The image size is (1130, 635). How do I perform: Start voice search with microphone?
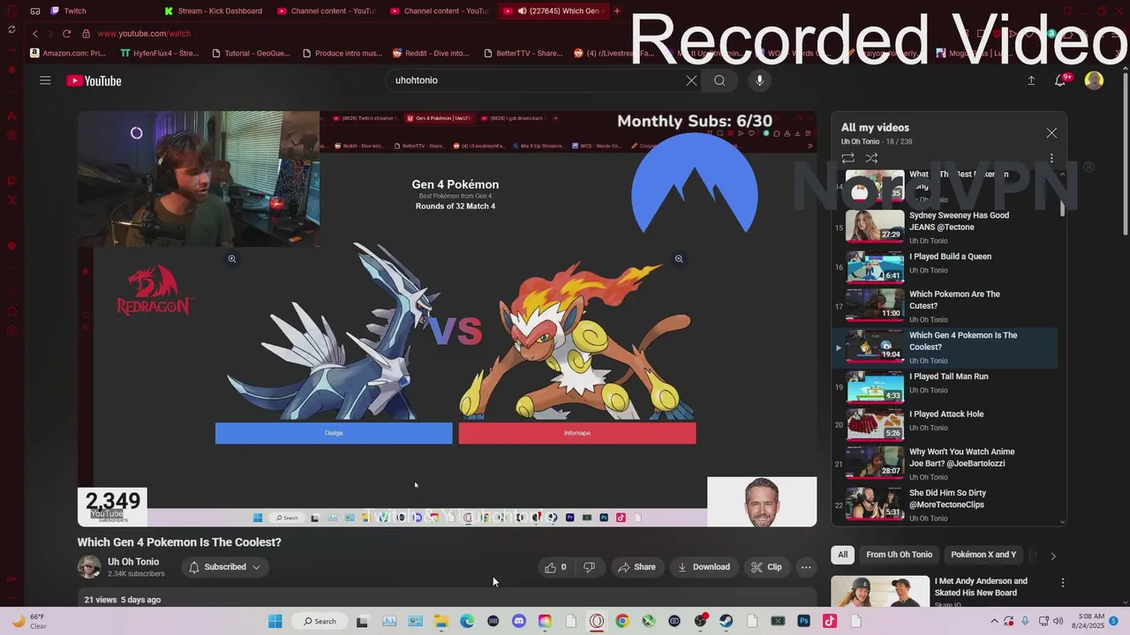[x=759, y=80]
